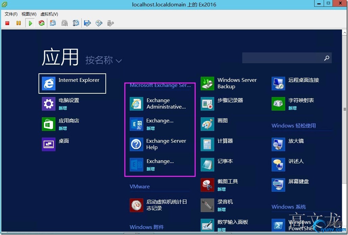The width and height of the screenshot is (348, 235).
Task: Click into the apps search box
Action: (287, 58)
